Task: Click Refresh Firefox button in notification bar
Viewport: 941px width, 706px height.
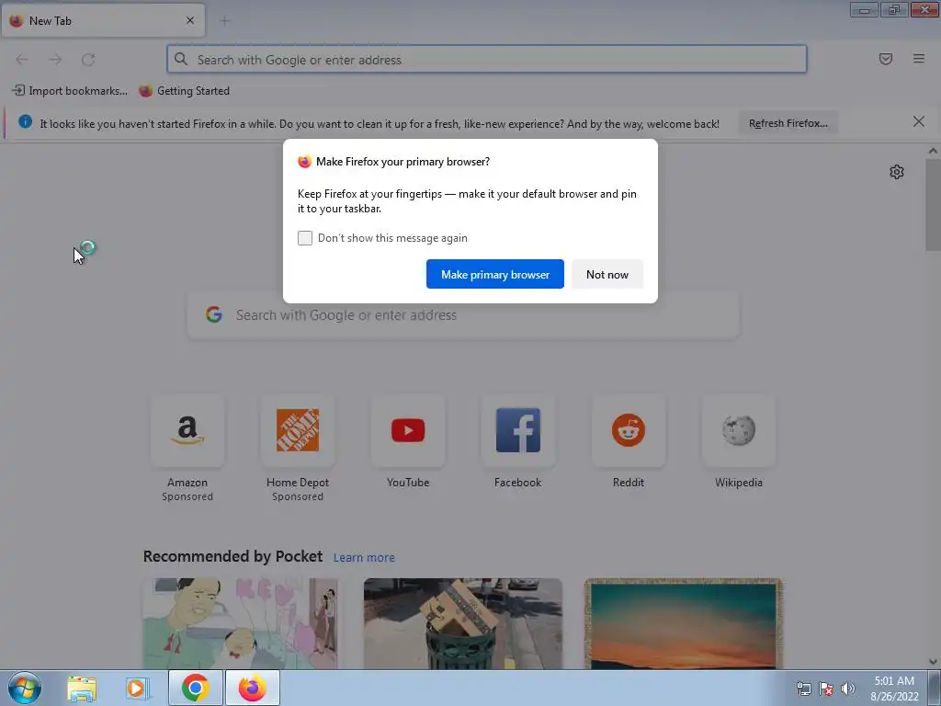Action: tap(788, 124)
